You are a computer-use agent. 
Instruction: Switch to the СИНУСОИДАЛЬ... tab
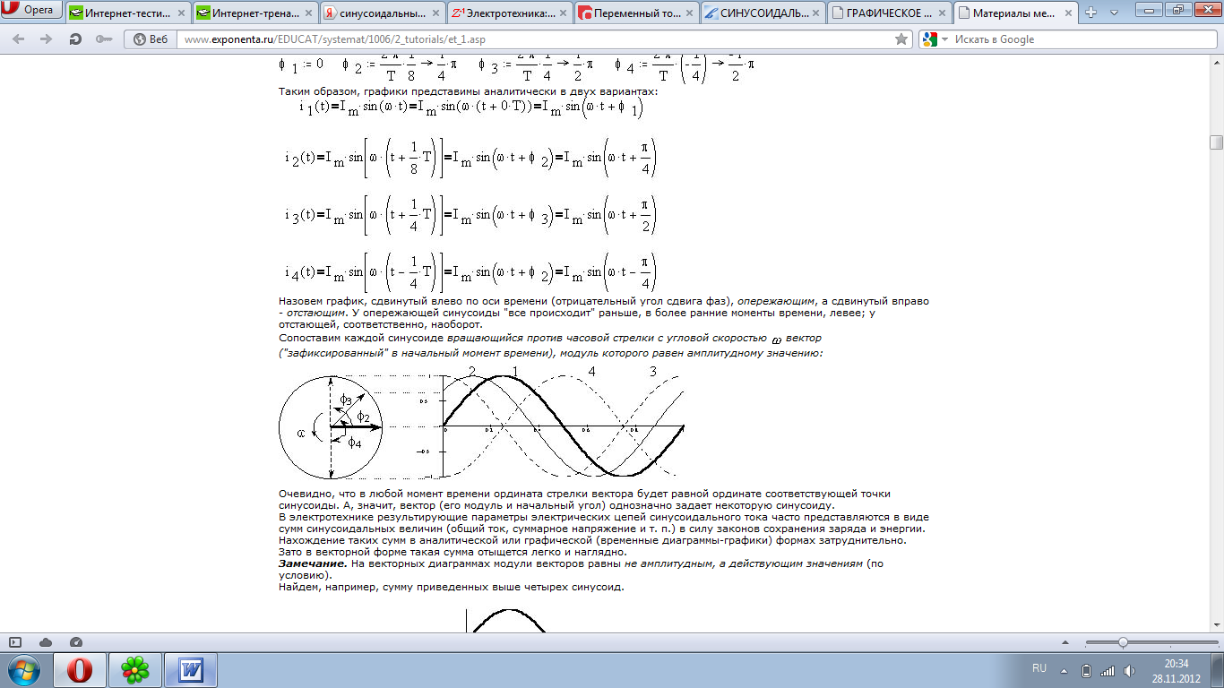[763, 13]
